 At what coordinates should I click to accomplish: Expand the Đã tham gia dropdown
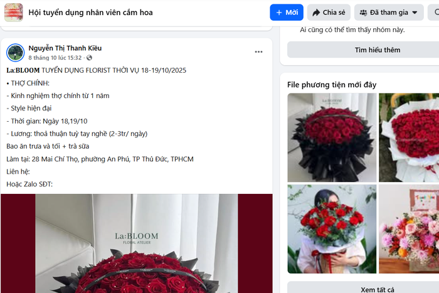(x=389, y=13)
